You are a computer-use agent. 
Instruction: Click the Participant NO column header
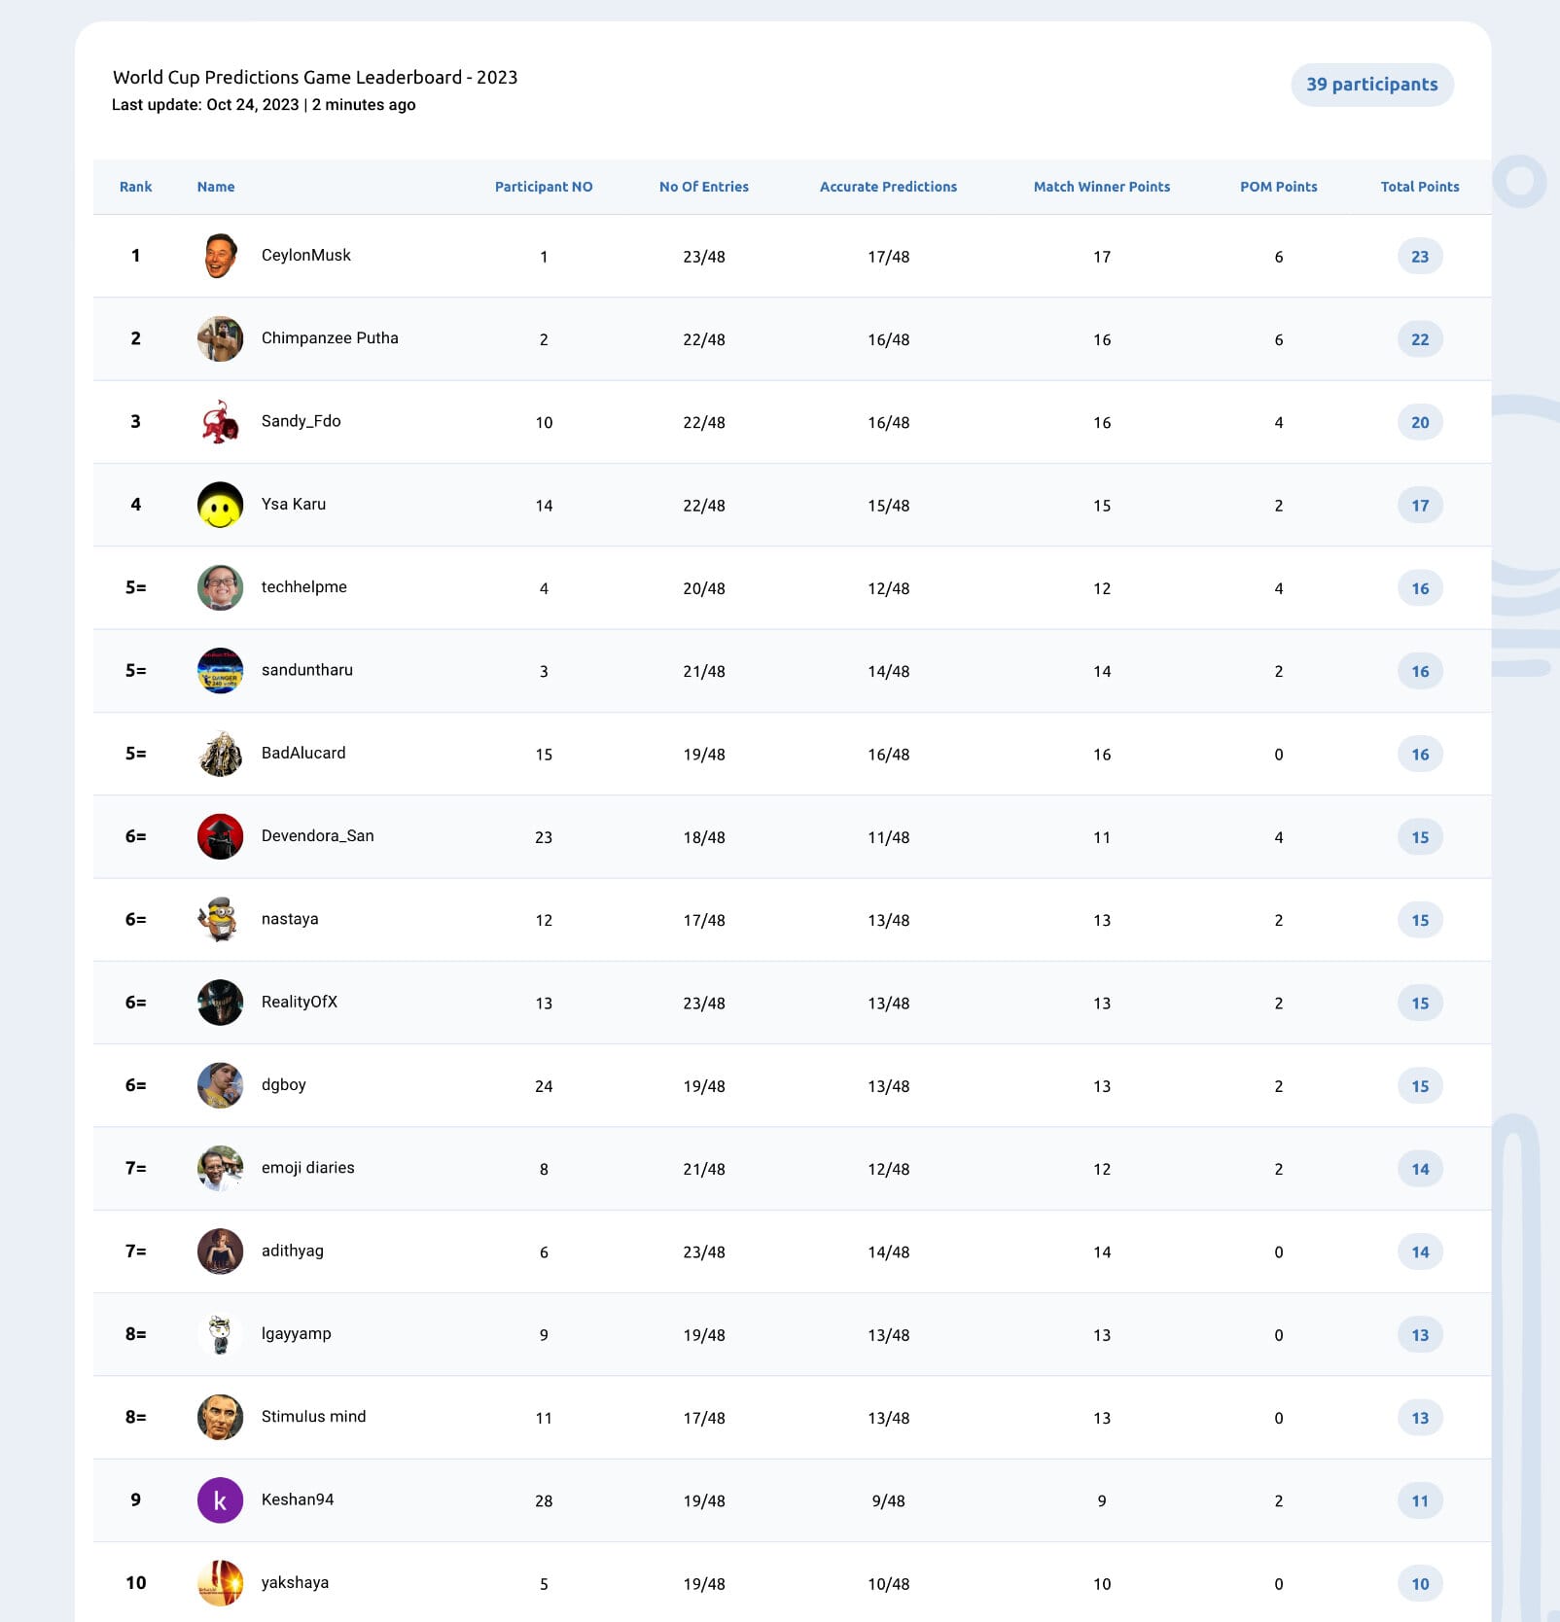click(x=544, y=187)
